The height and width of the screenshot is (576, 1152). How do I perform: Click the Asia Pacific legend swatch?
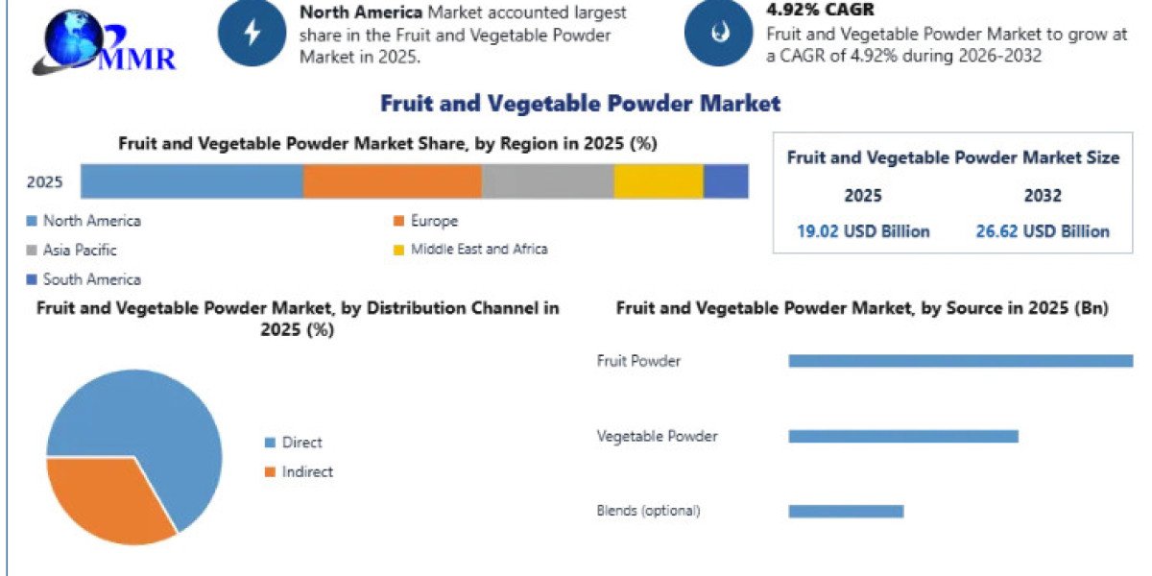point(32,250)
